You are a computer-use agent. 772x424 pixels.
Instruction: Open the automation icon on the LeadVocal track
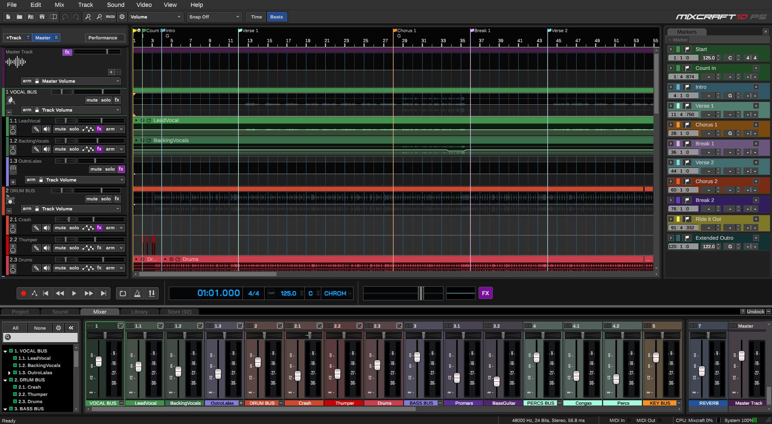click(88, 129)
